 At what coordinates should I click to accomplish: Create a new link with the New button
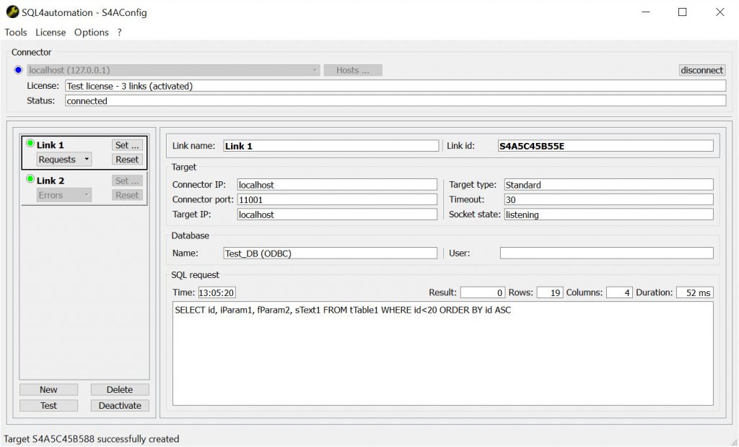[48, 389]
